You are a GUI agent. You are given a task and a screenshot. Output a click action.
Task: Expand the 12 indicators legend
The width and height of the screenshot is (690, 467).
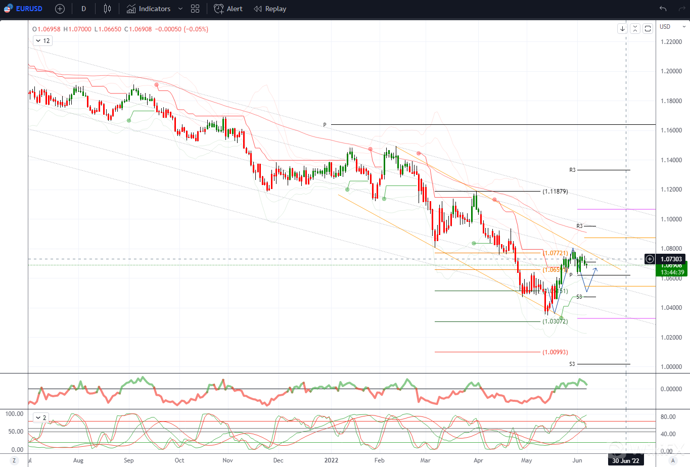pos(42,41)
